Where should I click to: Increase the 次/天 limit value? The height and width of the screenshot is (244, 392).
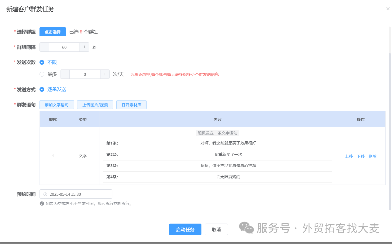[105, 74]
